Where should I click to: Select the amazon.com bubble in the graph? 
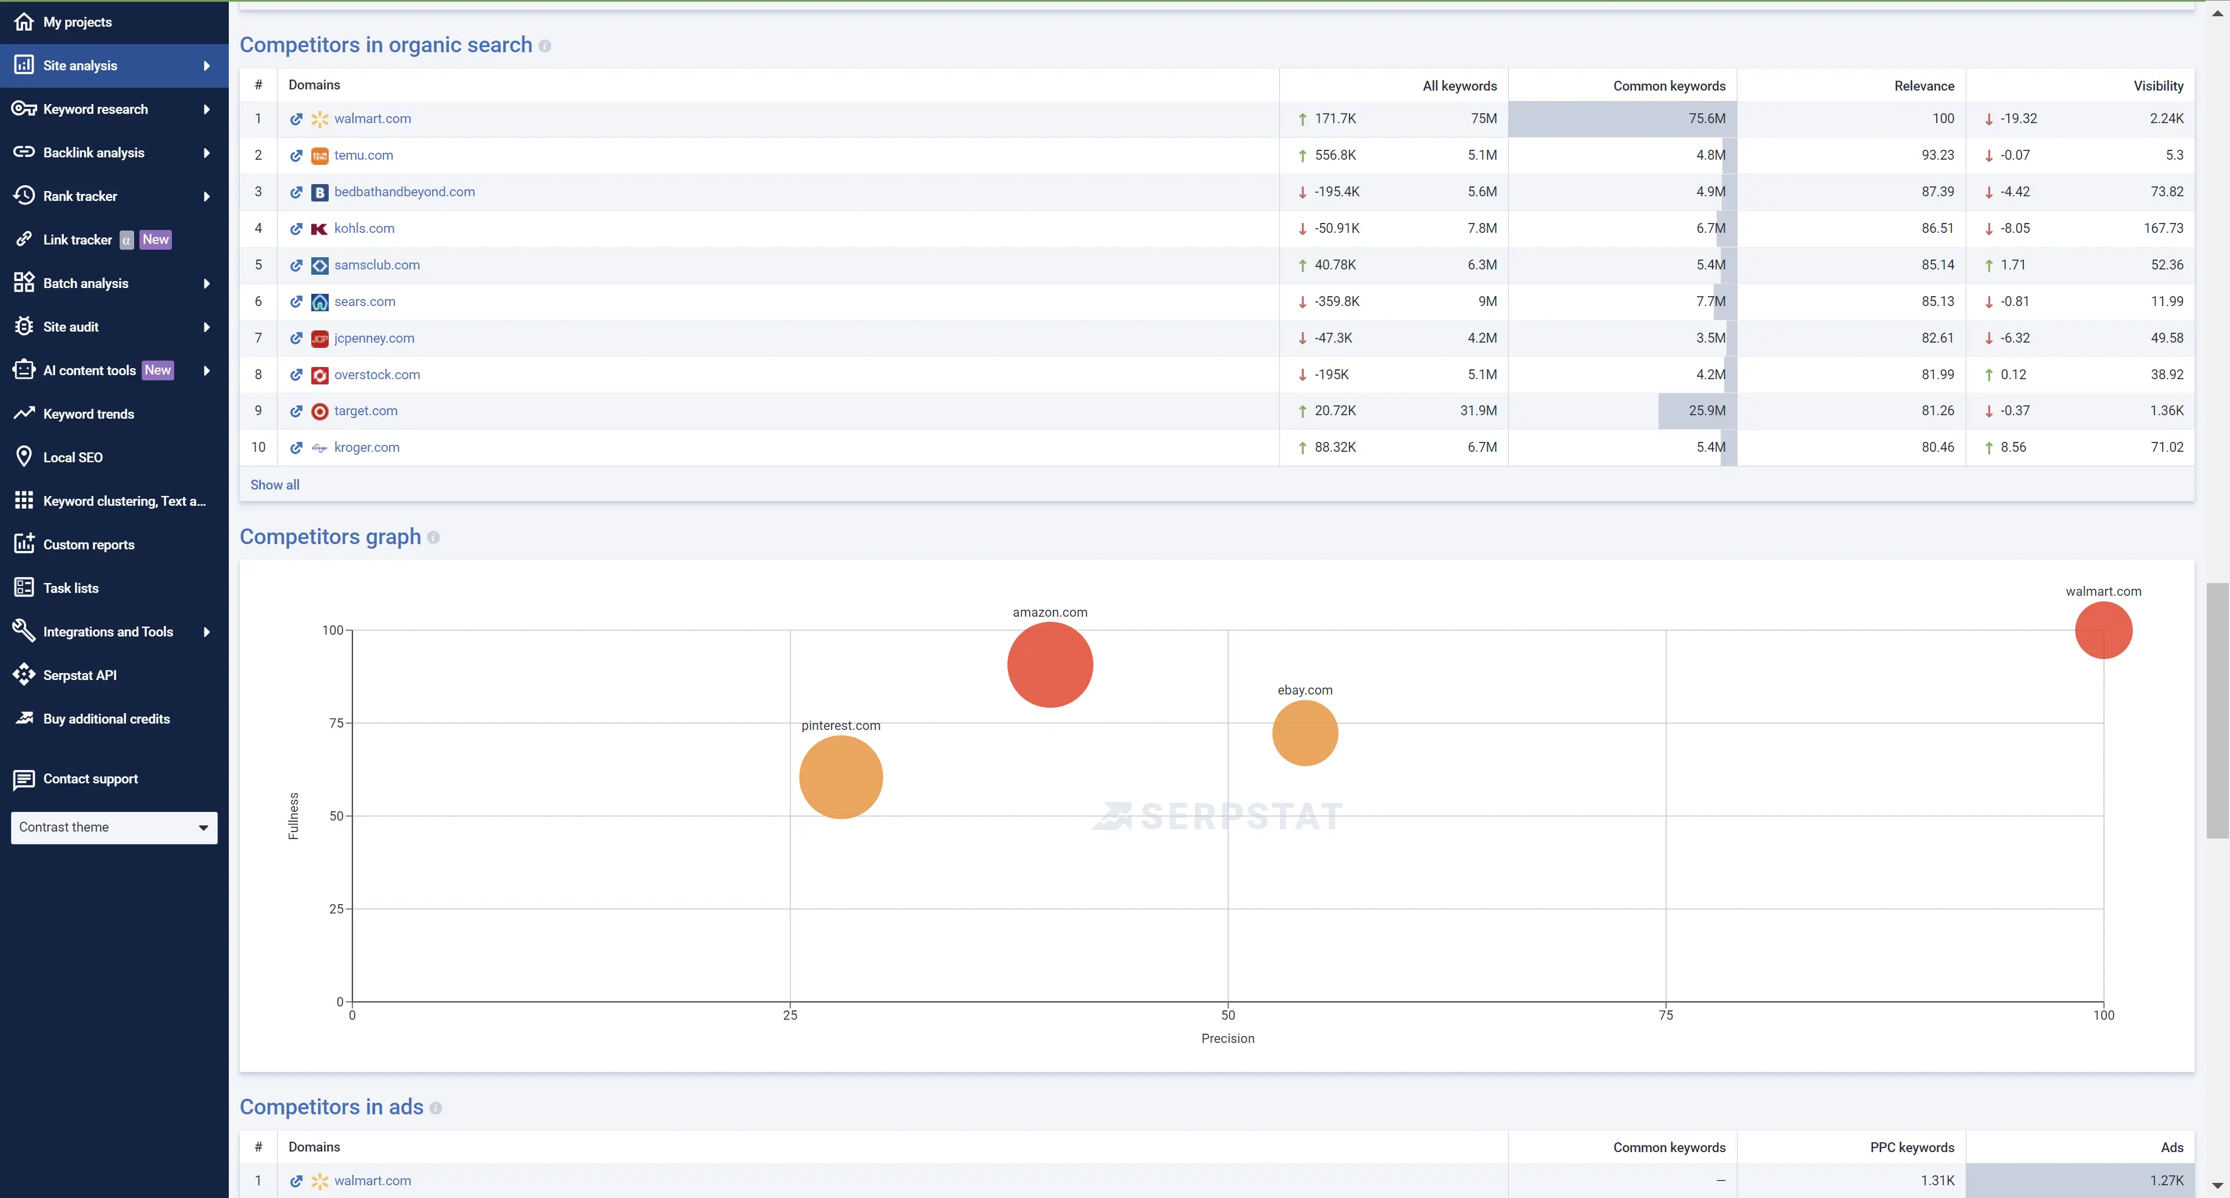click(x=1049, y=665)
